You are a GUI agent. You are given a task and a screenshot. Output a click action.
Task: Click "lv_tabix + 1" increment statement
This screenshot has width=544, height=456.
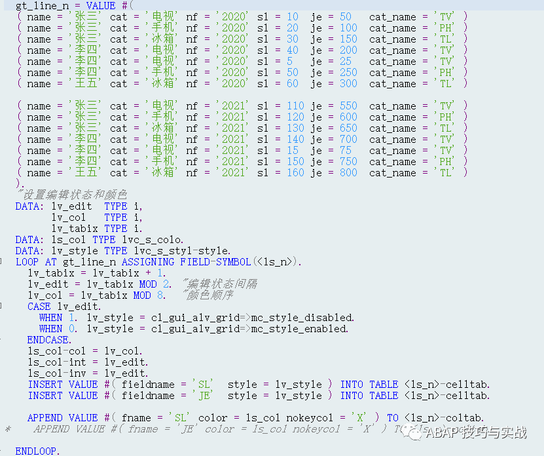click(97, 273)
